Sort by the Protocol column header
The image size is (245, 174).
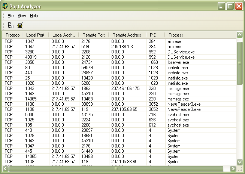pyautogui.click(x=12, y=35)
